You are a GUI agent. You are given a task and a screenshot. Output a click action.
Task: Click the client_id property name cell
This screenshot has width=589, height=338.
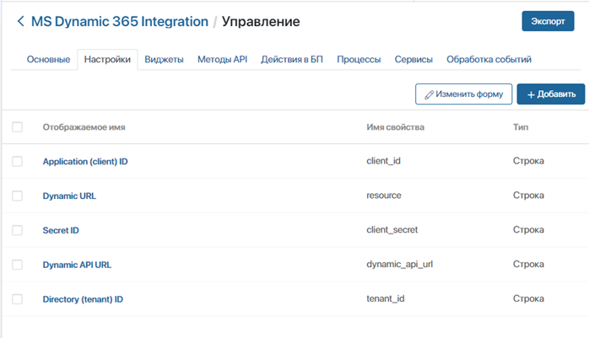(384, 161)
